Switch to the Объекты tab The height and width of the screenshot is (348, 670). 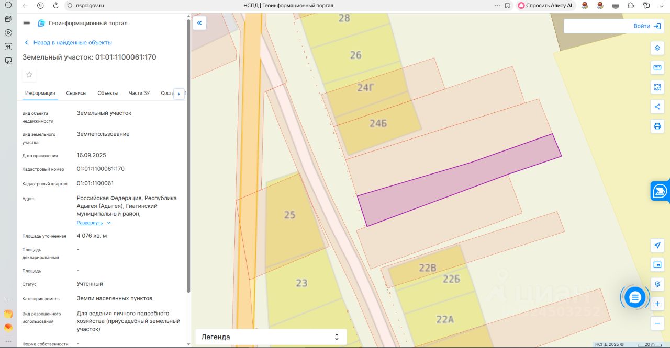pos(108,93)
